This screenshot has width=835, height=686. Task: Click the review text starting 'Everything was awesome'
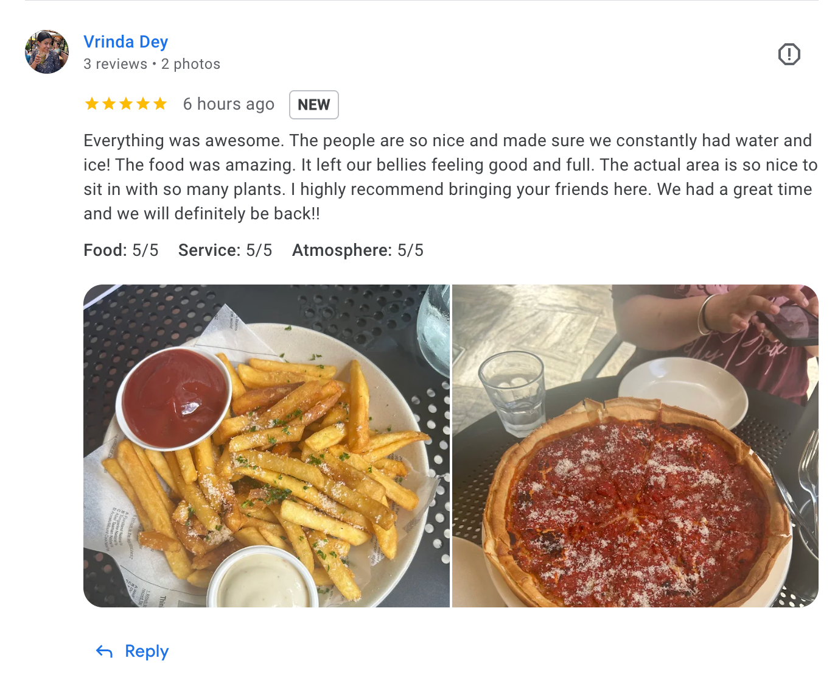tap(450, 177)
